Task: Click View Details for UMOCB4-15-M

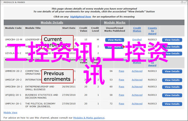Action: tap(172, 40)
